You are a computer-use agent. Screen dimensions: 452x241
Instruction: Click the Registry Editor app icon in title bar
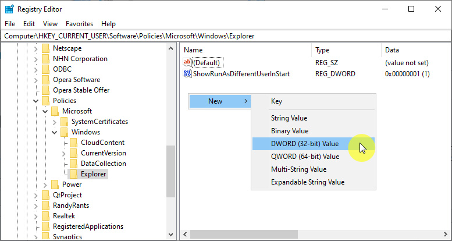click(9, 9)
